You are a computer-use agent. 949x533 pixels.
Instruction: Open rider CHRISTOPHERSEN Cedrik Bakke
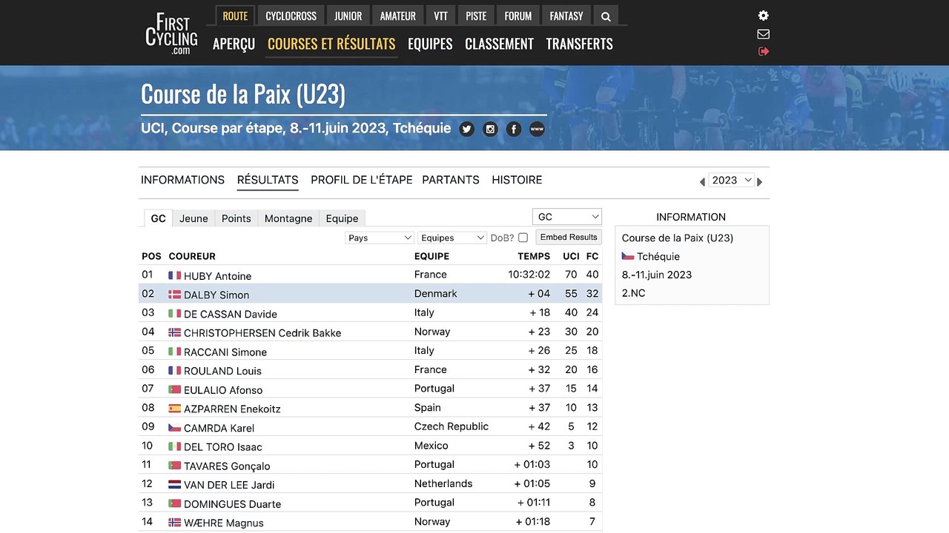click(262, 333)
